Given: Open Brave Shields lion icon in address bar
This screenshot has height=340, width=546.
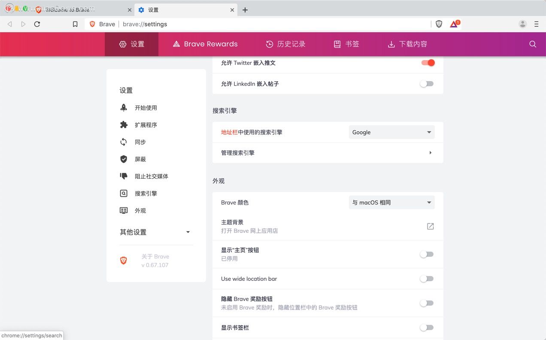Looking at the screenshot, I should (x=439, y=24).
